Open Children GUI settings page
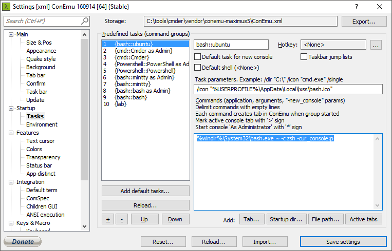The width and height of the screenshot is (392, 251). pyautogui.click(x=42, y=206)
